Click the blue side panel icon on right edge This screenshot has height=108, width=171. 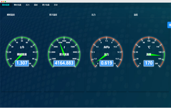click(169, 25)
